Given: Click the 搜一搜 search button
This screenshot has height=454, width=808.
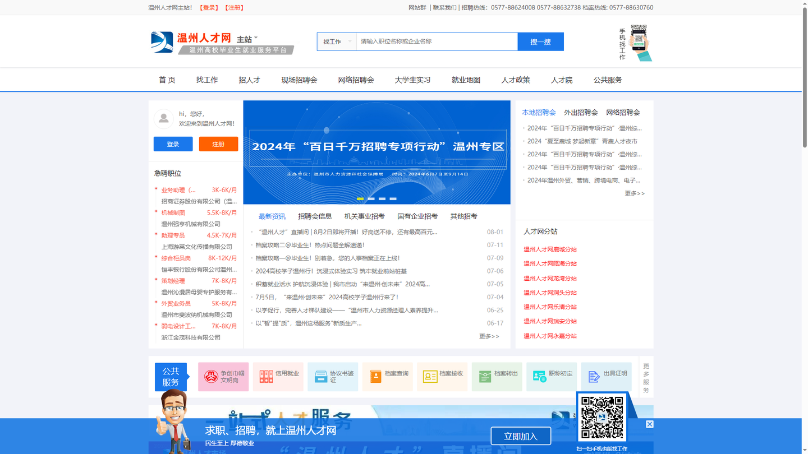Looking at the screenshot, I should click(x=540, y=41).
